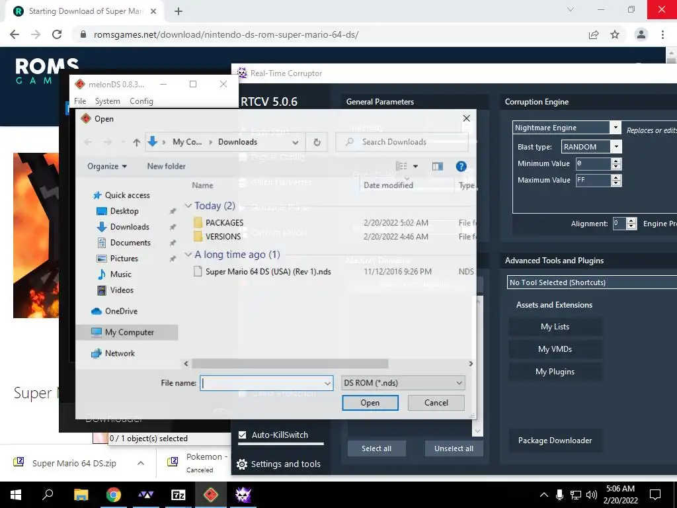Collapse the A long time ago group
Viewport: 677px width, 508px height.
(188, 255)
